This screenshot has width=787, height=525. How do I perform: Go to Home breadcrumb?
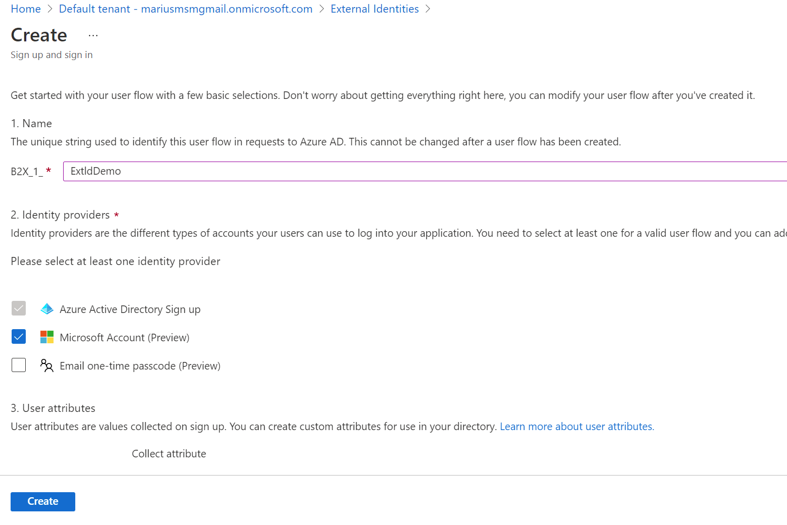(x=26, y=9)
